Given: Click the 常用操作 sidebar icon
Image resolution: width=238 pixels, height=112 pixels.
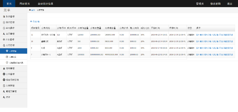Looking at the screenshot, I should coord(4,28).
